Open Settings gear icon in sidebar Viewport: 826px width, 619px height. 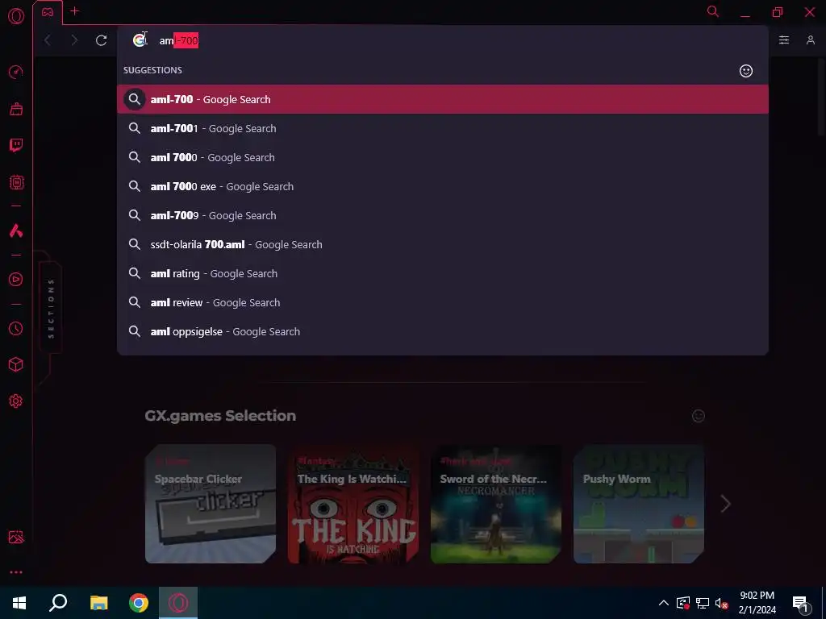pos(16,401)
